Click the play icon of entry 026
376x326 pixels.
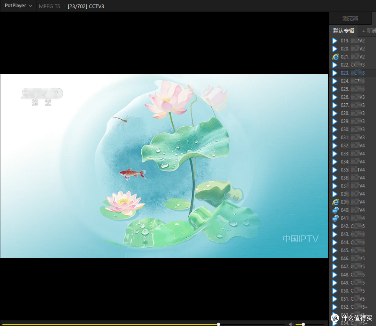(335, 97)
